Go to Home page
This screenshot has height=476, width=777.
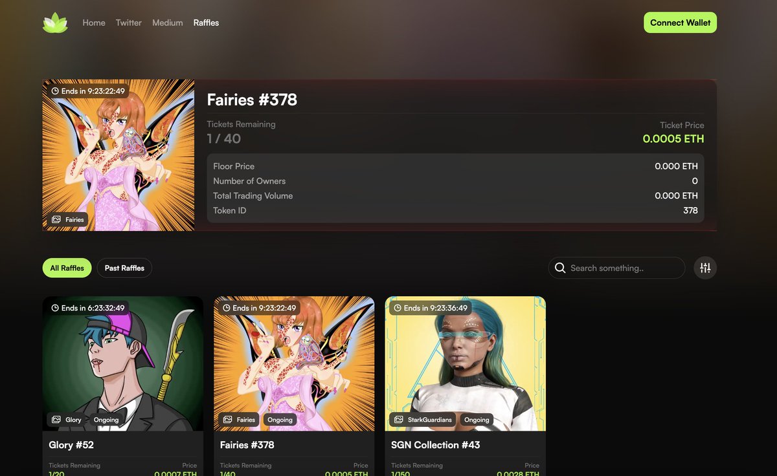(94, 23)
